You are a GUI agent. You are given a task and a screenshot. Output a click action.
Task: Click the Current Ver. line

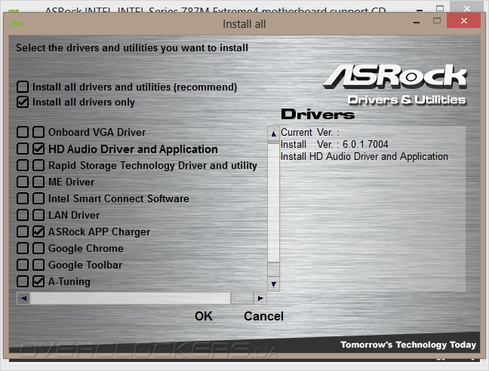[309, 133]
